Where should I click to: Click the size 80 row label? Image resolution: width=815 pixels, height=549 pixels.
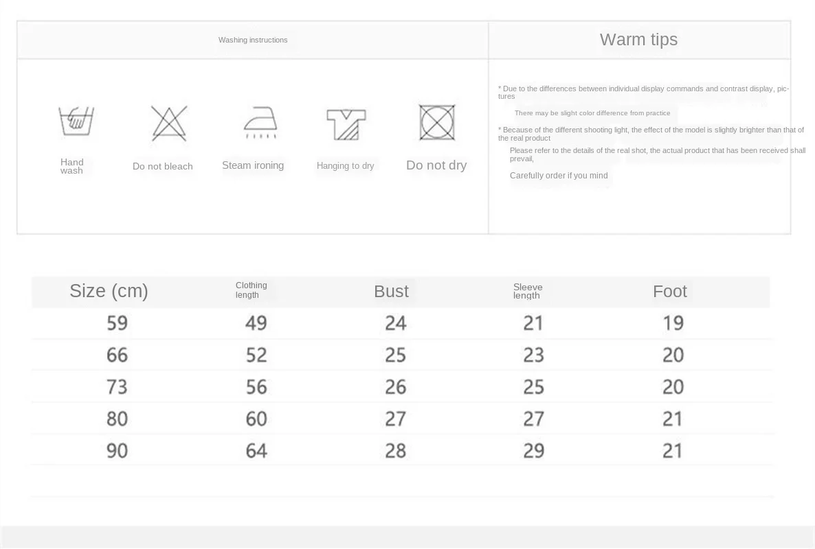click(x=117, y=419)
